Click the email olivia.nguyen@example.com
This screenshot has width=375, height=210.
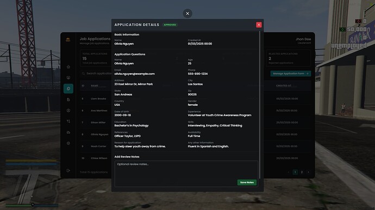pyautogui.click(x=134, y=74)
